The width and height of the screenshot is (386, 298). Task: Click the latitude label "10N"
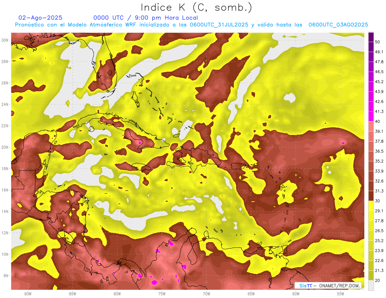coord(5,254)
